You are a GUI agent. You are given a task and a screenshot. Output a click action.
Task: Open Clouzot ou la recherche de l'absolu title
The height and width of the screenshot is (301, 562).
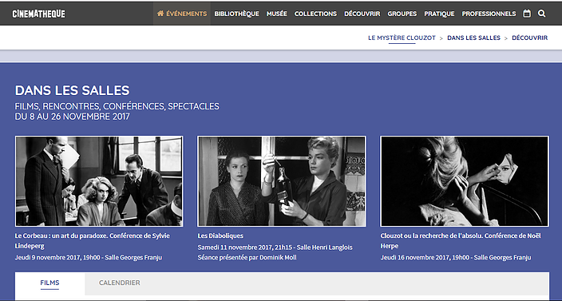coord(461,241)
